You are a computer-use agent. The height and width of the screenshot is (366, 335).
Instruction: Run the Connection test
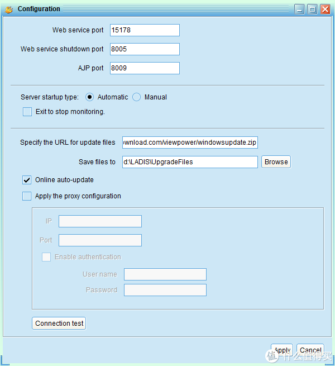[x=59, y=324]
